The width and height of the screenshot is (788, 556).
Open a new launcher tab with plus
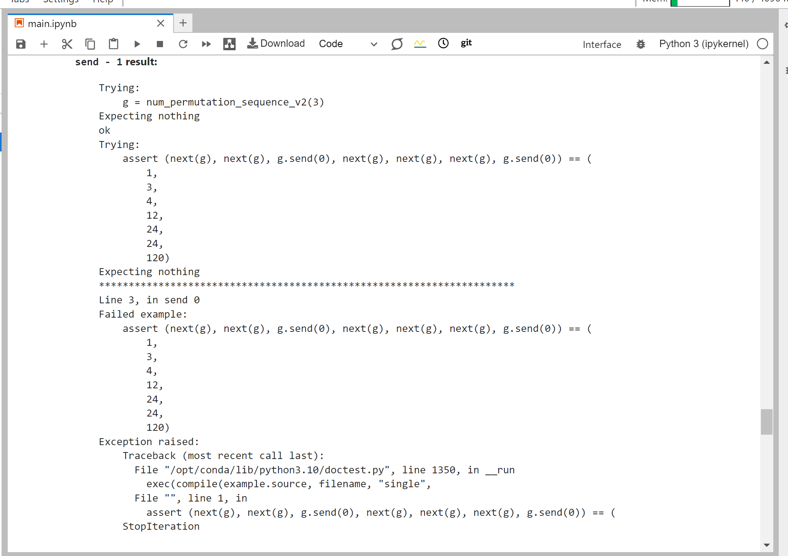183,23
